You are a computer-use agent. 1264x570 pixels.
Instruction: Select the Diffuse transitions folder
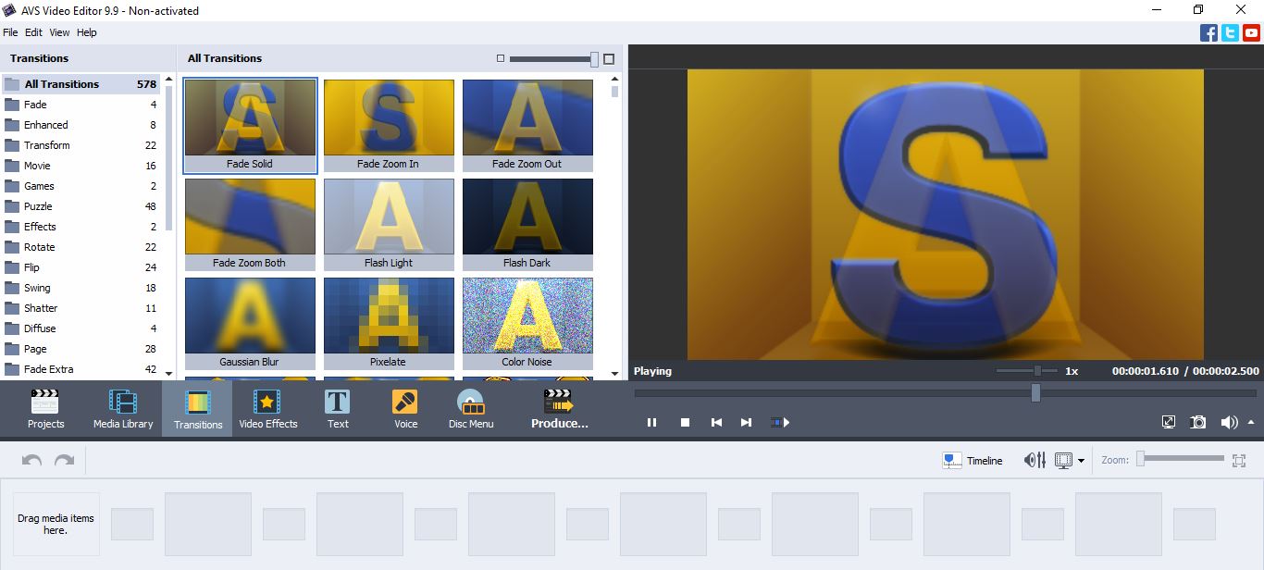pyautogui.click(x=81, y=328)
